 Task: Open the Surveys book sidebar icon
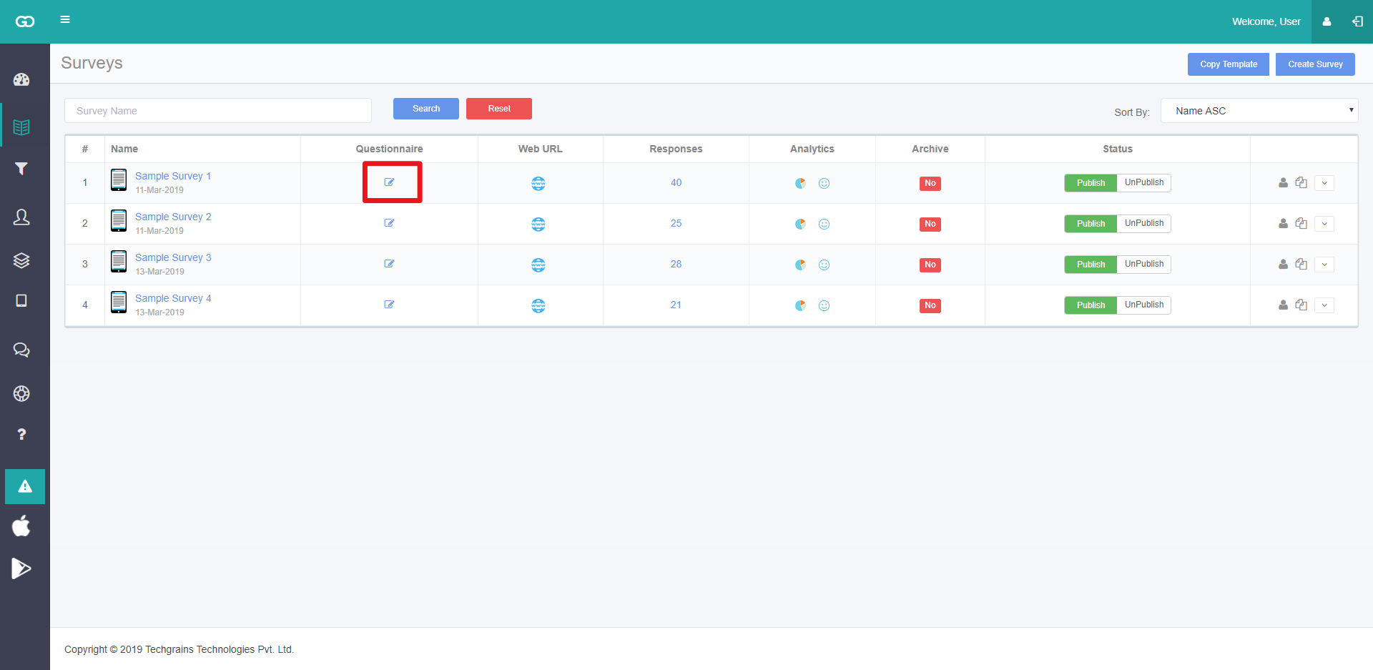(x=21, y=127)
